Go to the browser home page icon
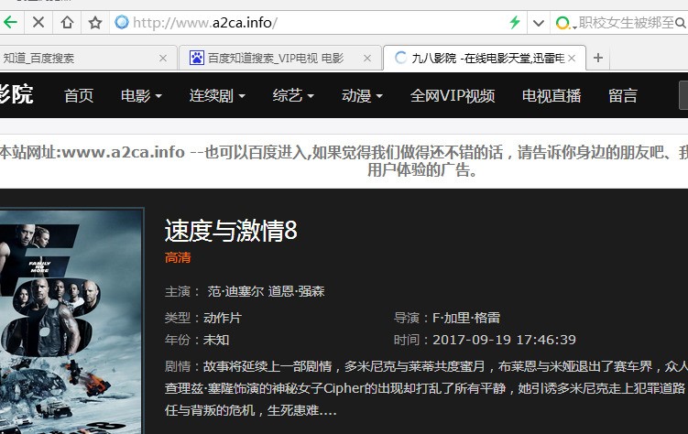This screenshot has width=688, height=434. tap(67, 22)
